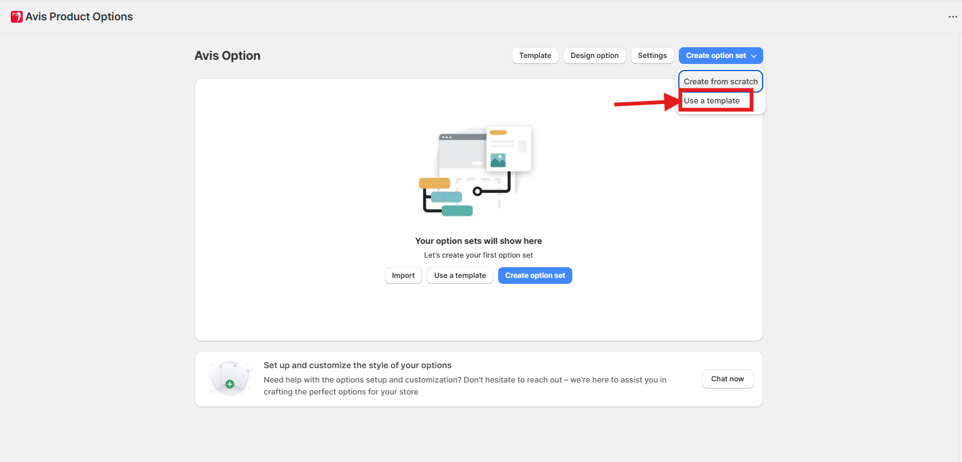Image resolution: width=962 pixels, height=462 pixels.
Task: Select Use a template from the dropdown menu
Action: pos(712,100)
